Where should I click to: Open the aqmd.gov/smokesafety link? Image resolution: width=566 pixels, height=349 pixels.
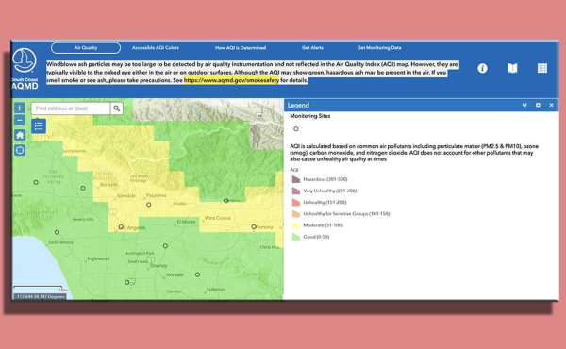(x=231, y=80)
